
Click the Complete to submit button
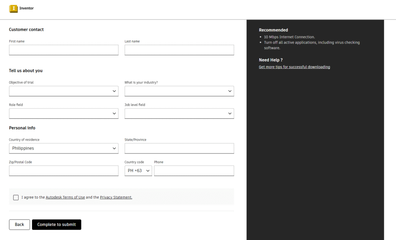pyautogui.click(x=56, y=225)
